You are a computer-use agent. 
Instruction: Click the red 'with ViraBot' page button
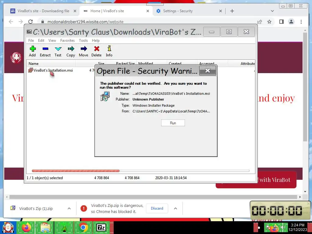256,180
